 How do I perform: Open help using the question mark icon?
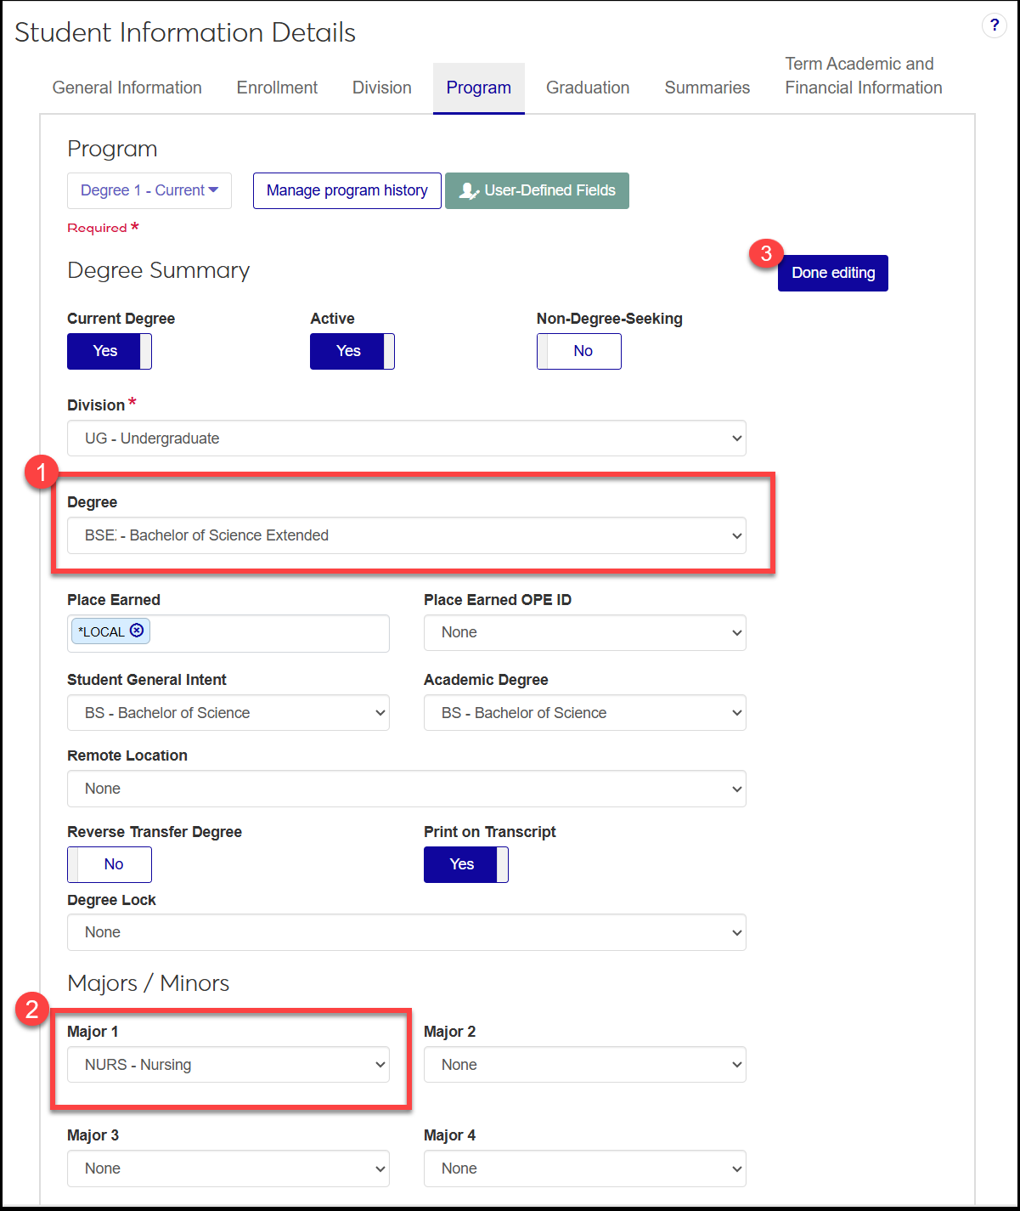coord(994,25)
